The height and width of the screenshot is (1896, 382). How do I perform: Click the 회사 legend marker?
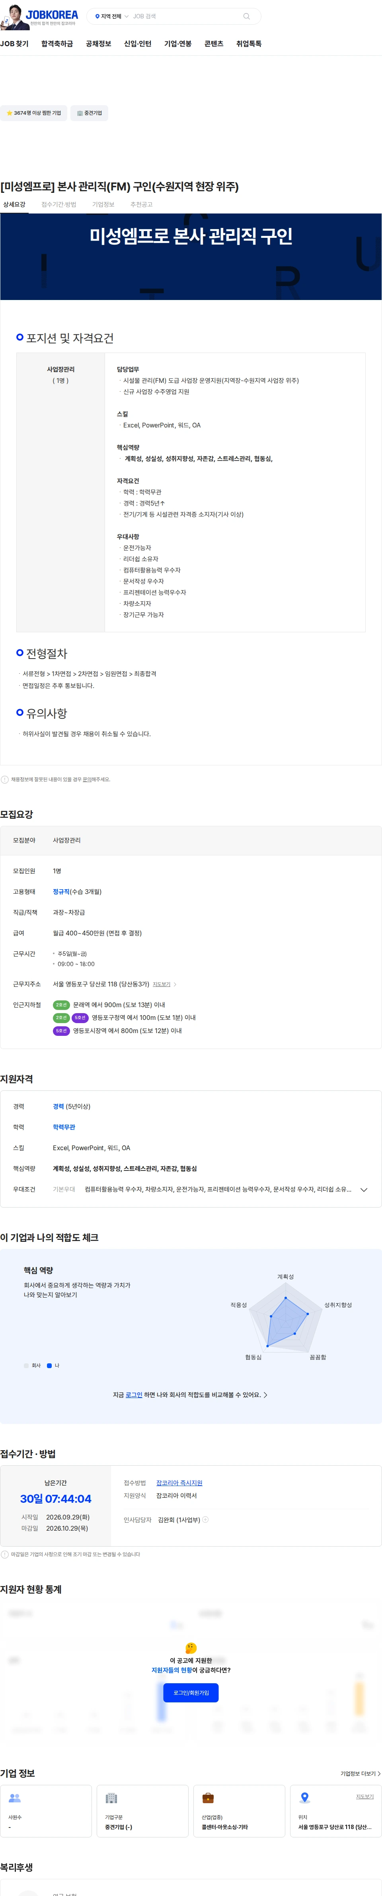tap(26, 1365)
